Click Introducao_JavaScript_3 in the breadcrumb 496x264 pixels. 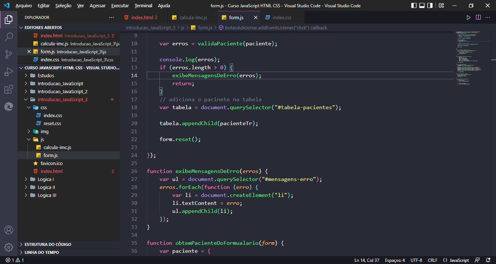pos(150,28)
